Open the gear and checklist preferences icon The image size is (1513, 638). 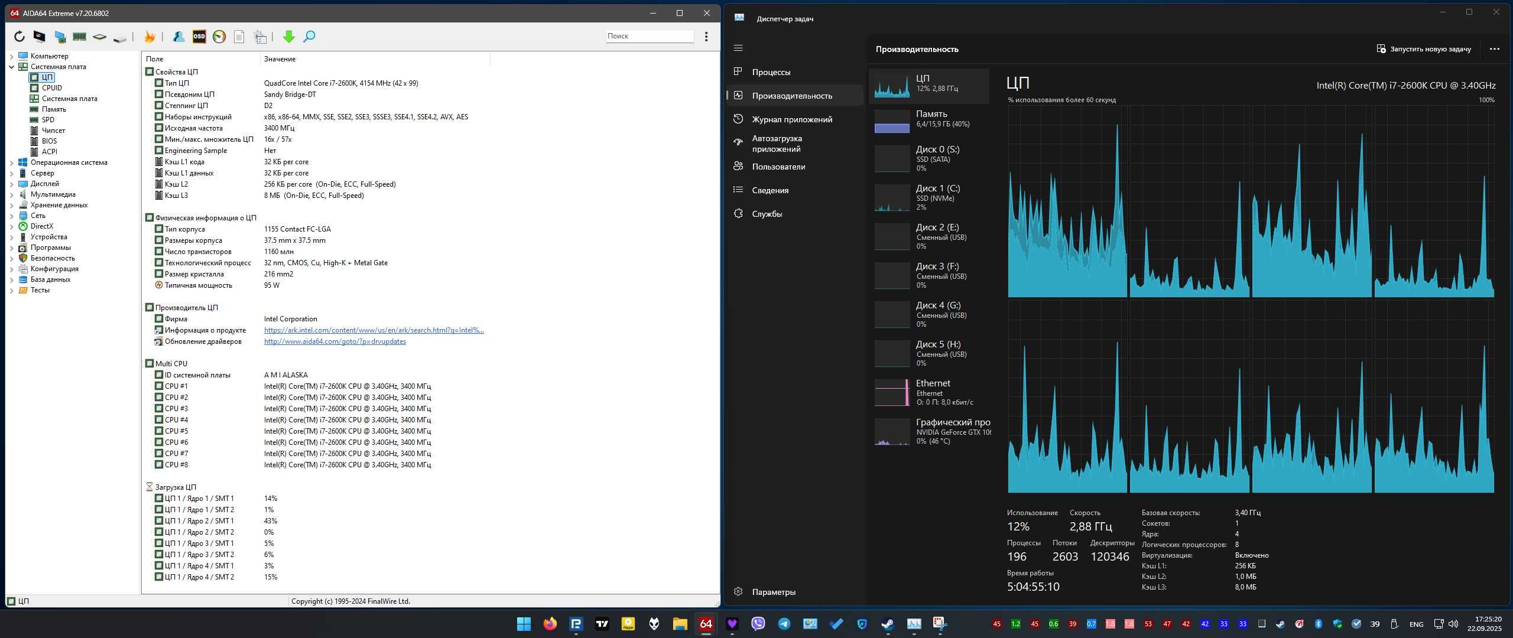coord(260,37)
